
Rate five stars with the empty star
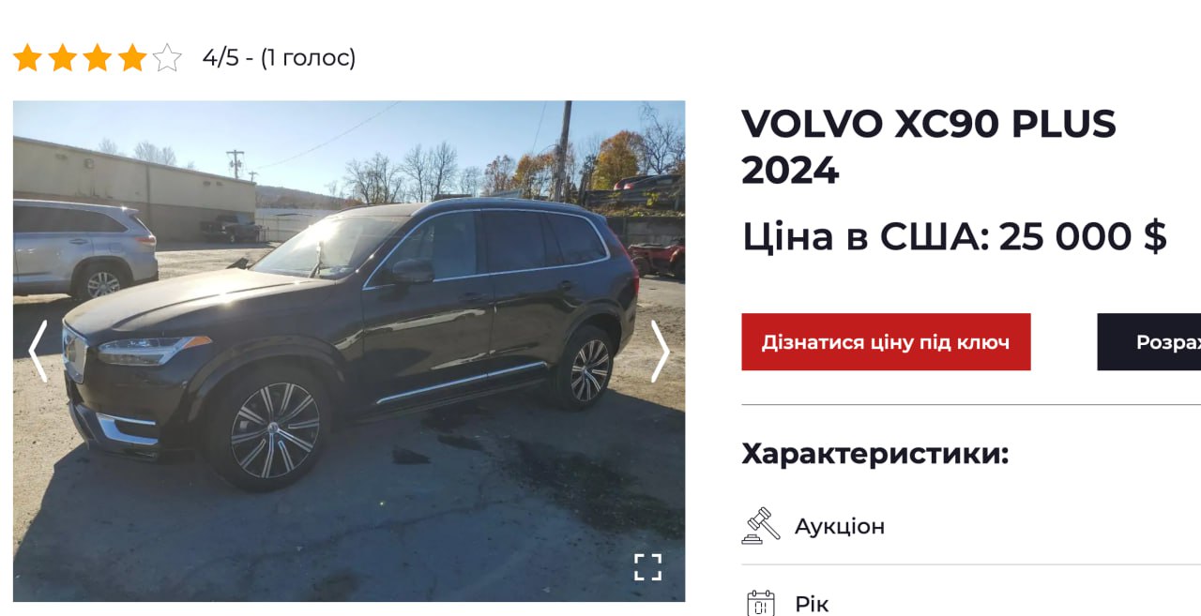tap(167, 58)
